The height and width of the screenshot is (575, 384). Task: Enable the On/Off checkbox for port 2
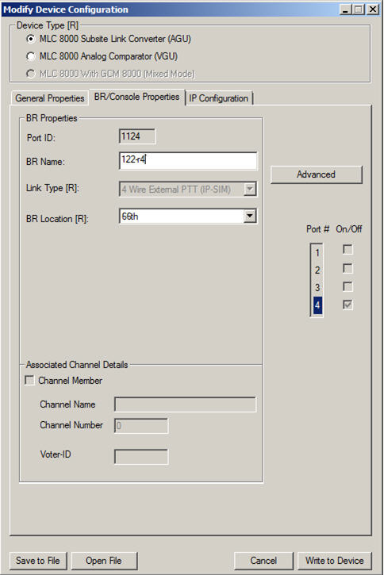(348, 268)
